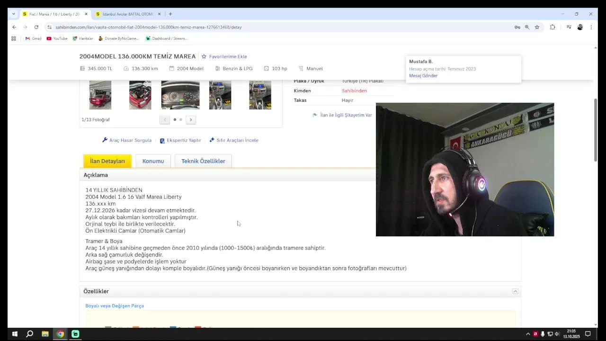Click the Araç Hasar Sorgula link

point(127,140)
